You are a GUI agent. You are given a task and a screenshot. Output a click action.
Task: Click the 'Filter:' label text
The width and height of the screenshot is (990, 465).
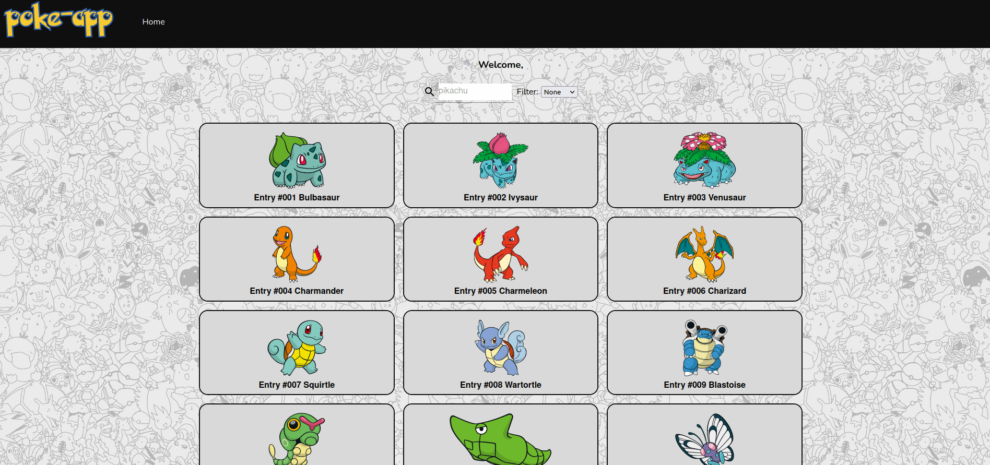pos(527,92)
